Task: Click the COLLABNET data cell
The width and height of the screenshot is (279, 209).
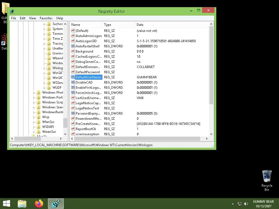Action: 146,67
